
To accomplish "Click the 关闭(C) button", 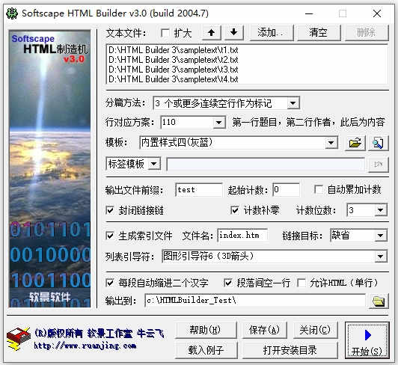I will (x=315, y=330).
